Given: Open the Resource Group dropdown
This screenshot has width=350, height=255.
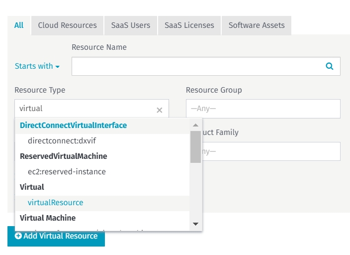Looking at the screenshot, I should click(x=262, y=109).
